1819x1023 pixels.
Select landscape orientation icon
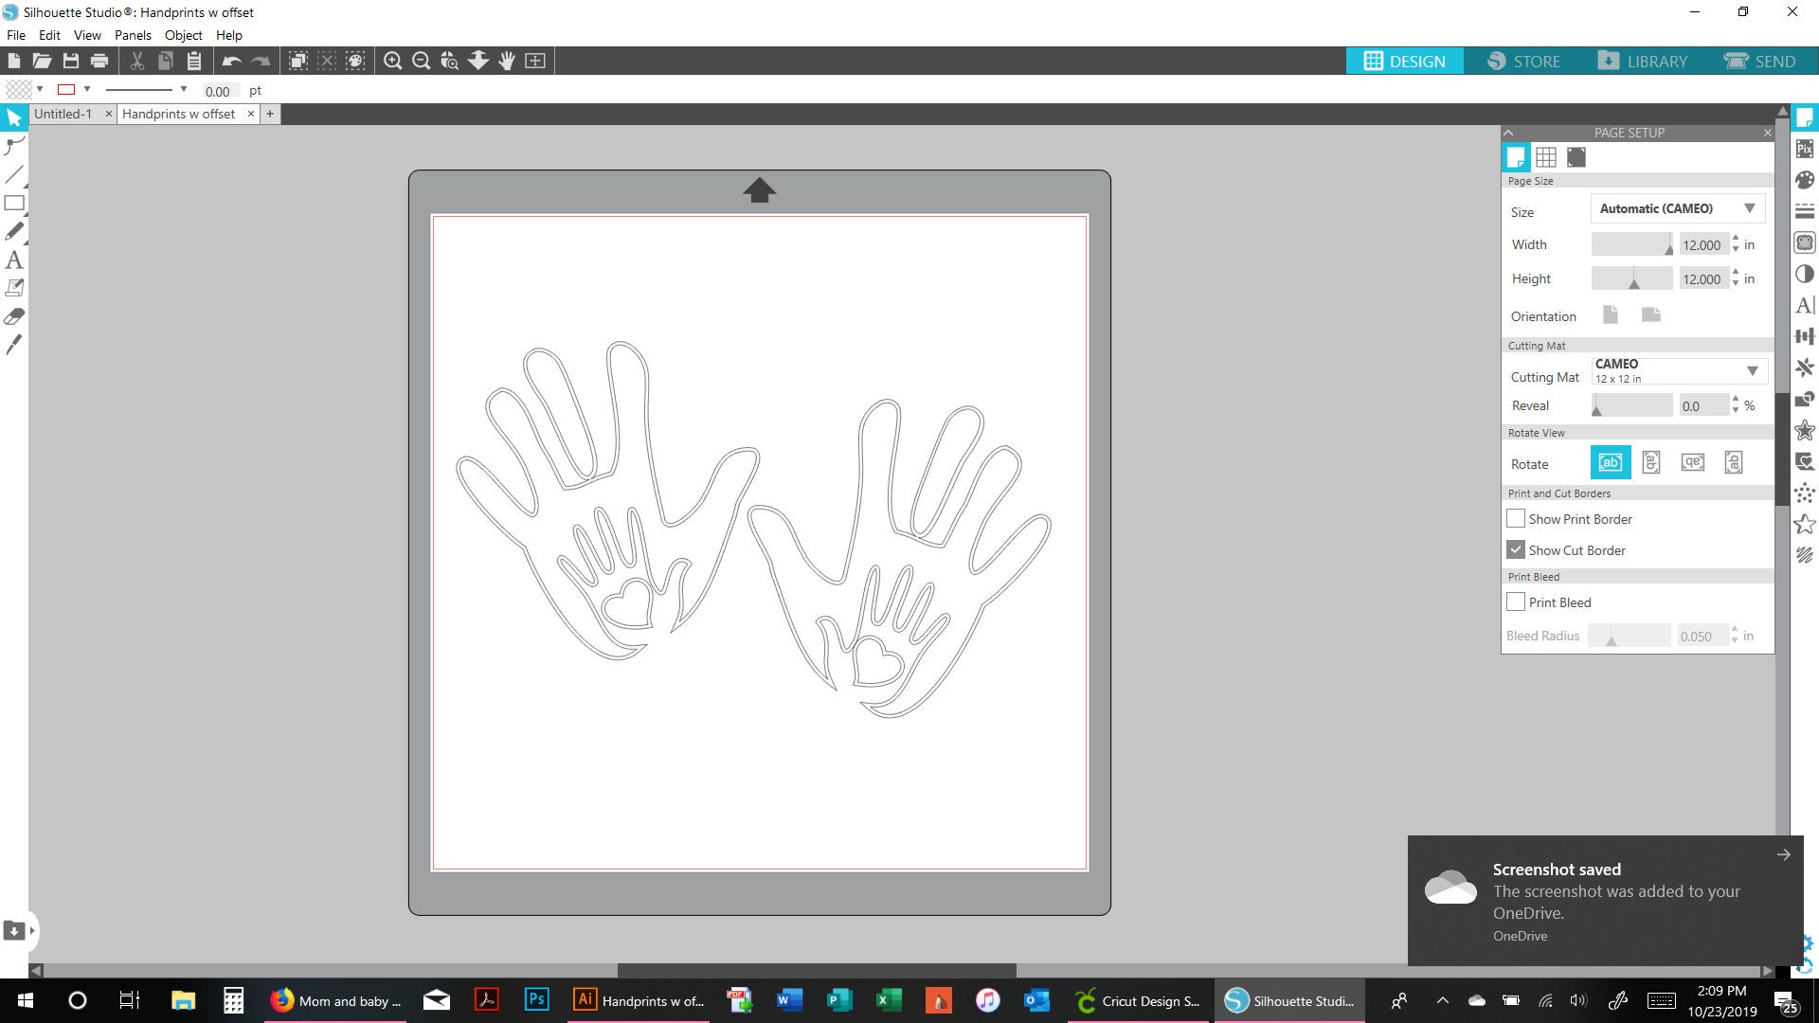(x=1651, y=314)
